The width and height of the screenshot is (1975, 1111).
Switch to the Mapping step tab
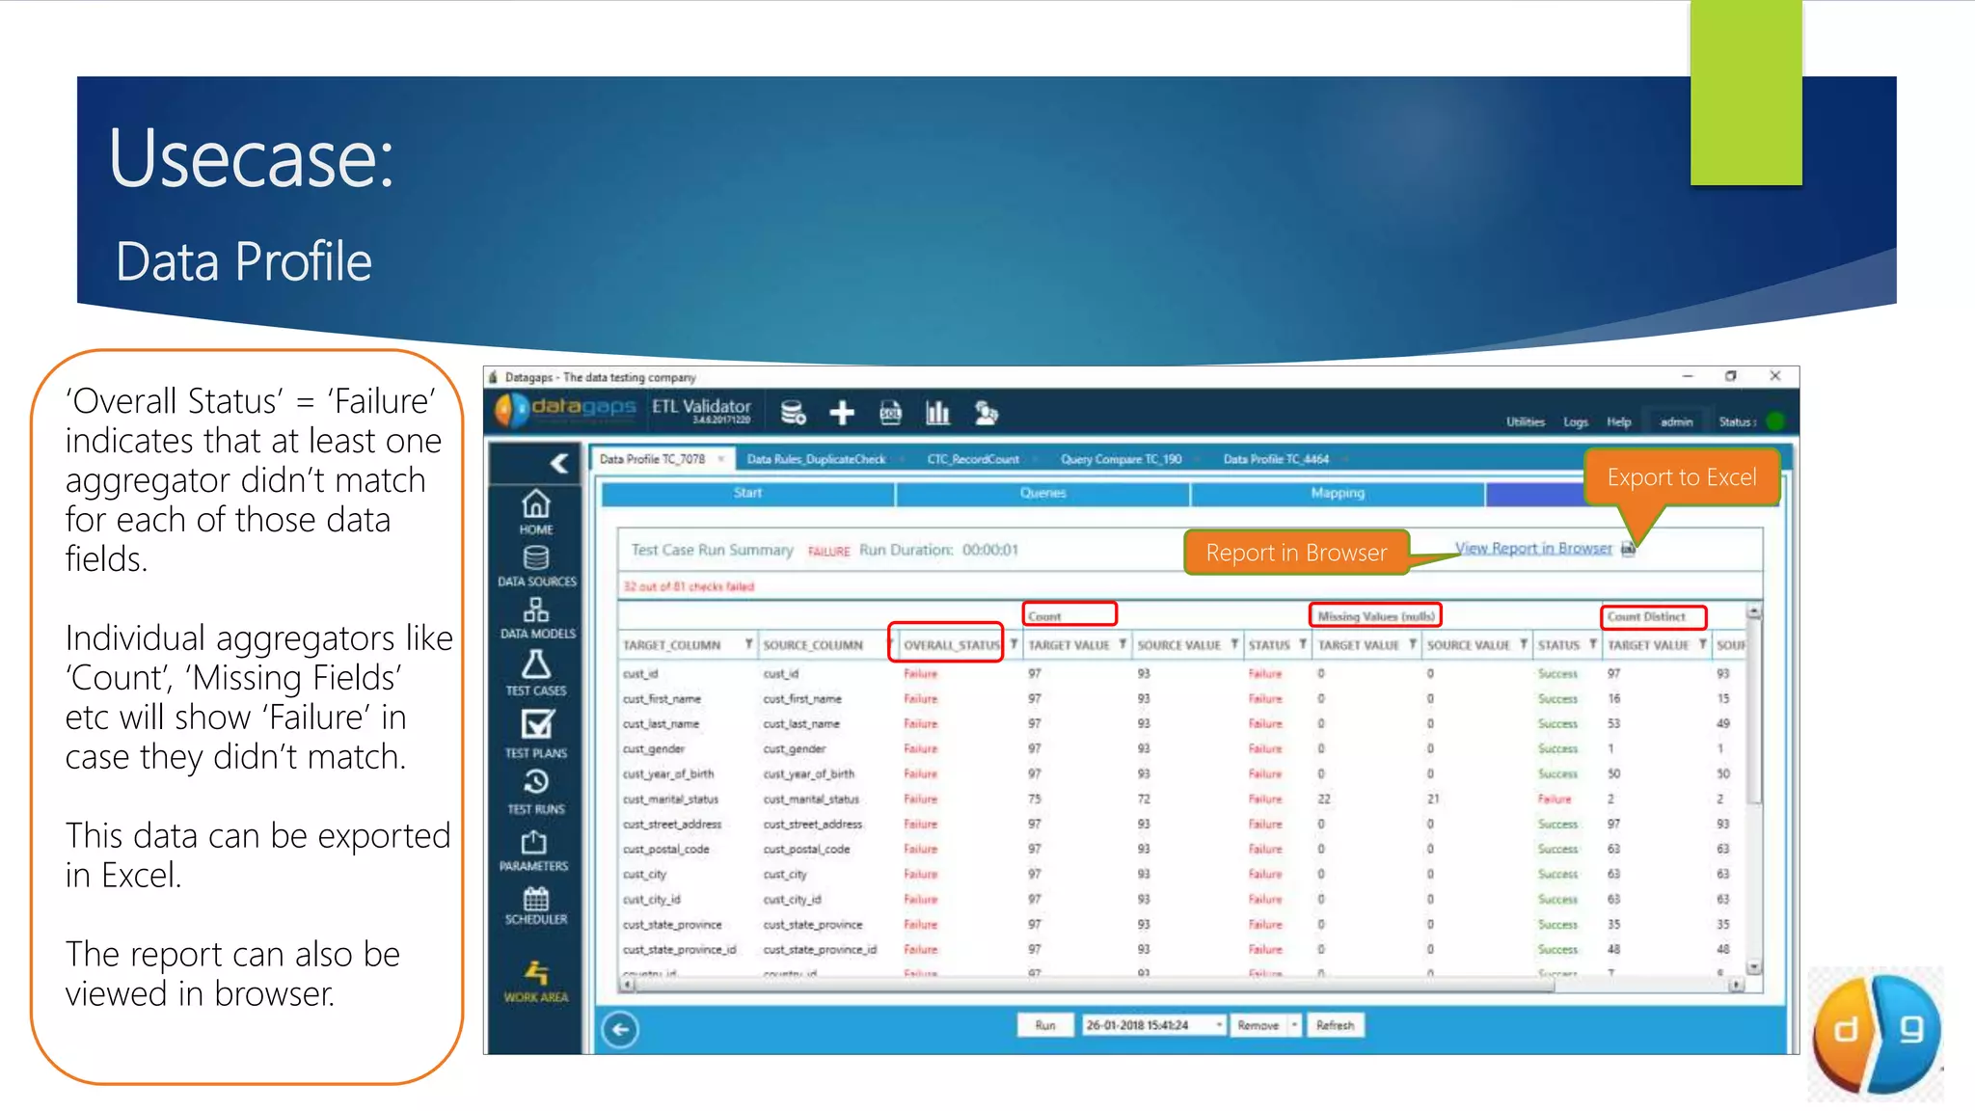click(1337, 493)
